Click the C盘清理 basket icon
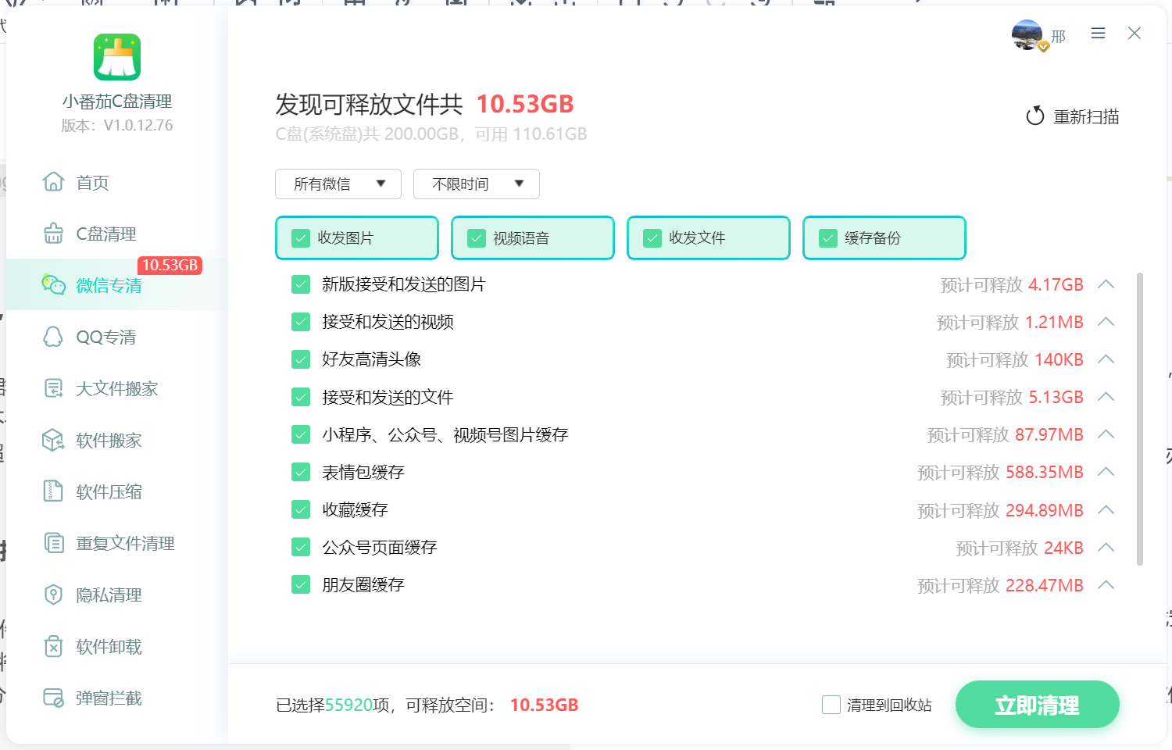Image resolution: width=1172 pixels, height=750 pixels. pos(53,233)
